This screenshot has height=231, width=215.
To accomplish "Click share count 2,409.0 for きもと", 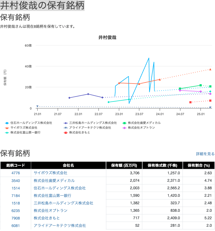I will pyautogui.click(x=174, y=218).
